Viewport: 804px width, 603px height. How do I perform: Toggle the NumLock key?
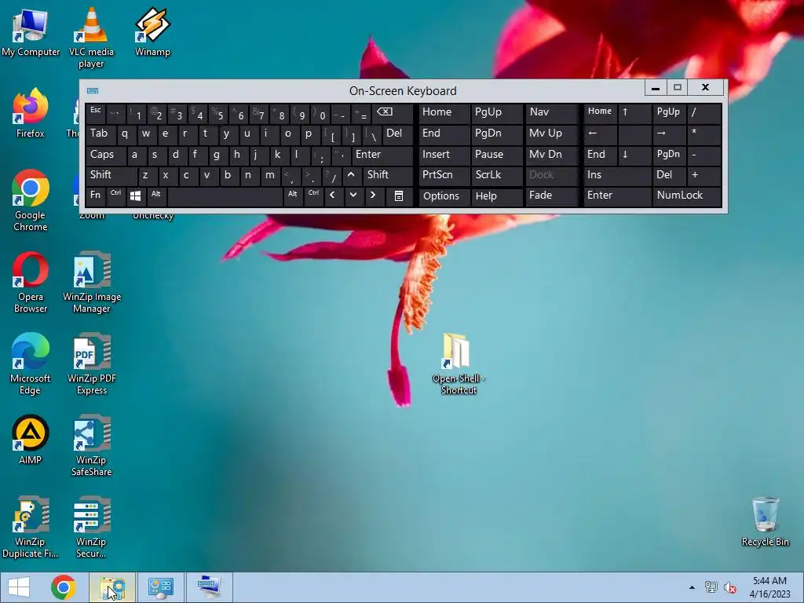[686, 196]
